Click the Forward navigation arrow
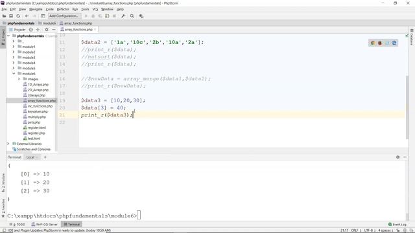 point(34,16)
